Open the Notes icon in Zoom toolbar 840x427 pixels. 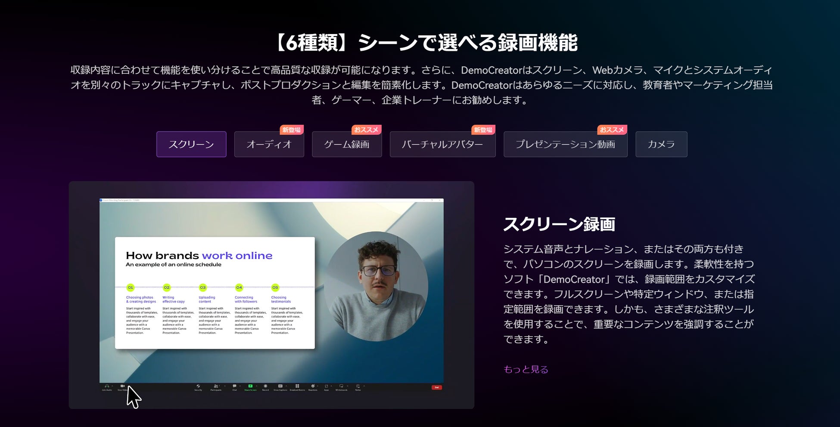358,386
